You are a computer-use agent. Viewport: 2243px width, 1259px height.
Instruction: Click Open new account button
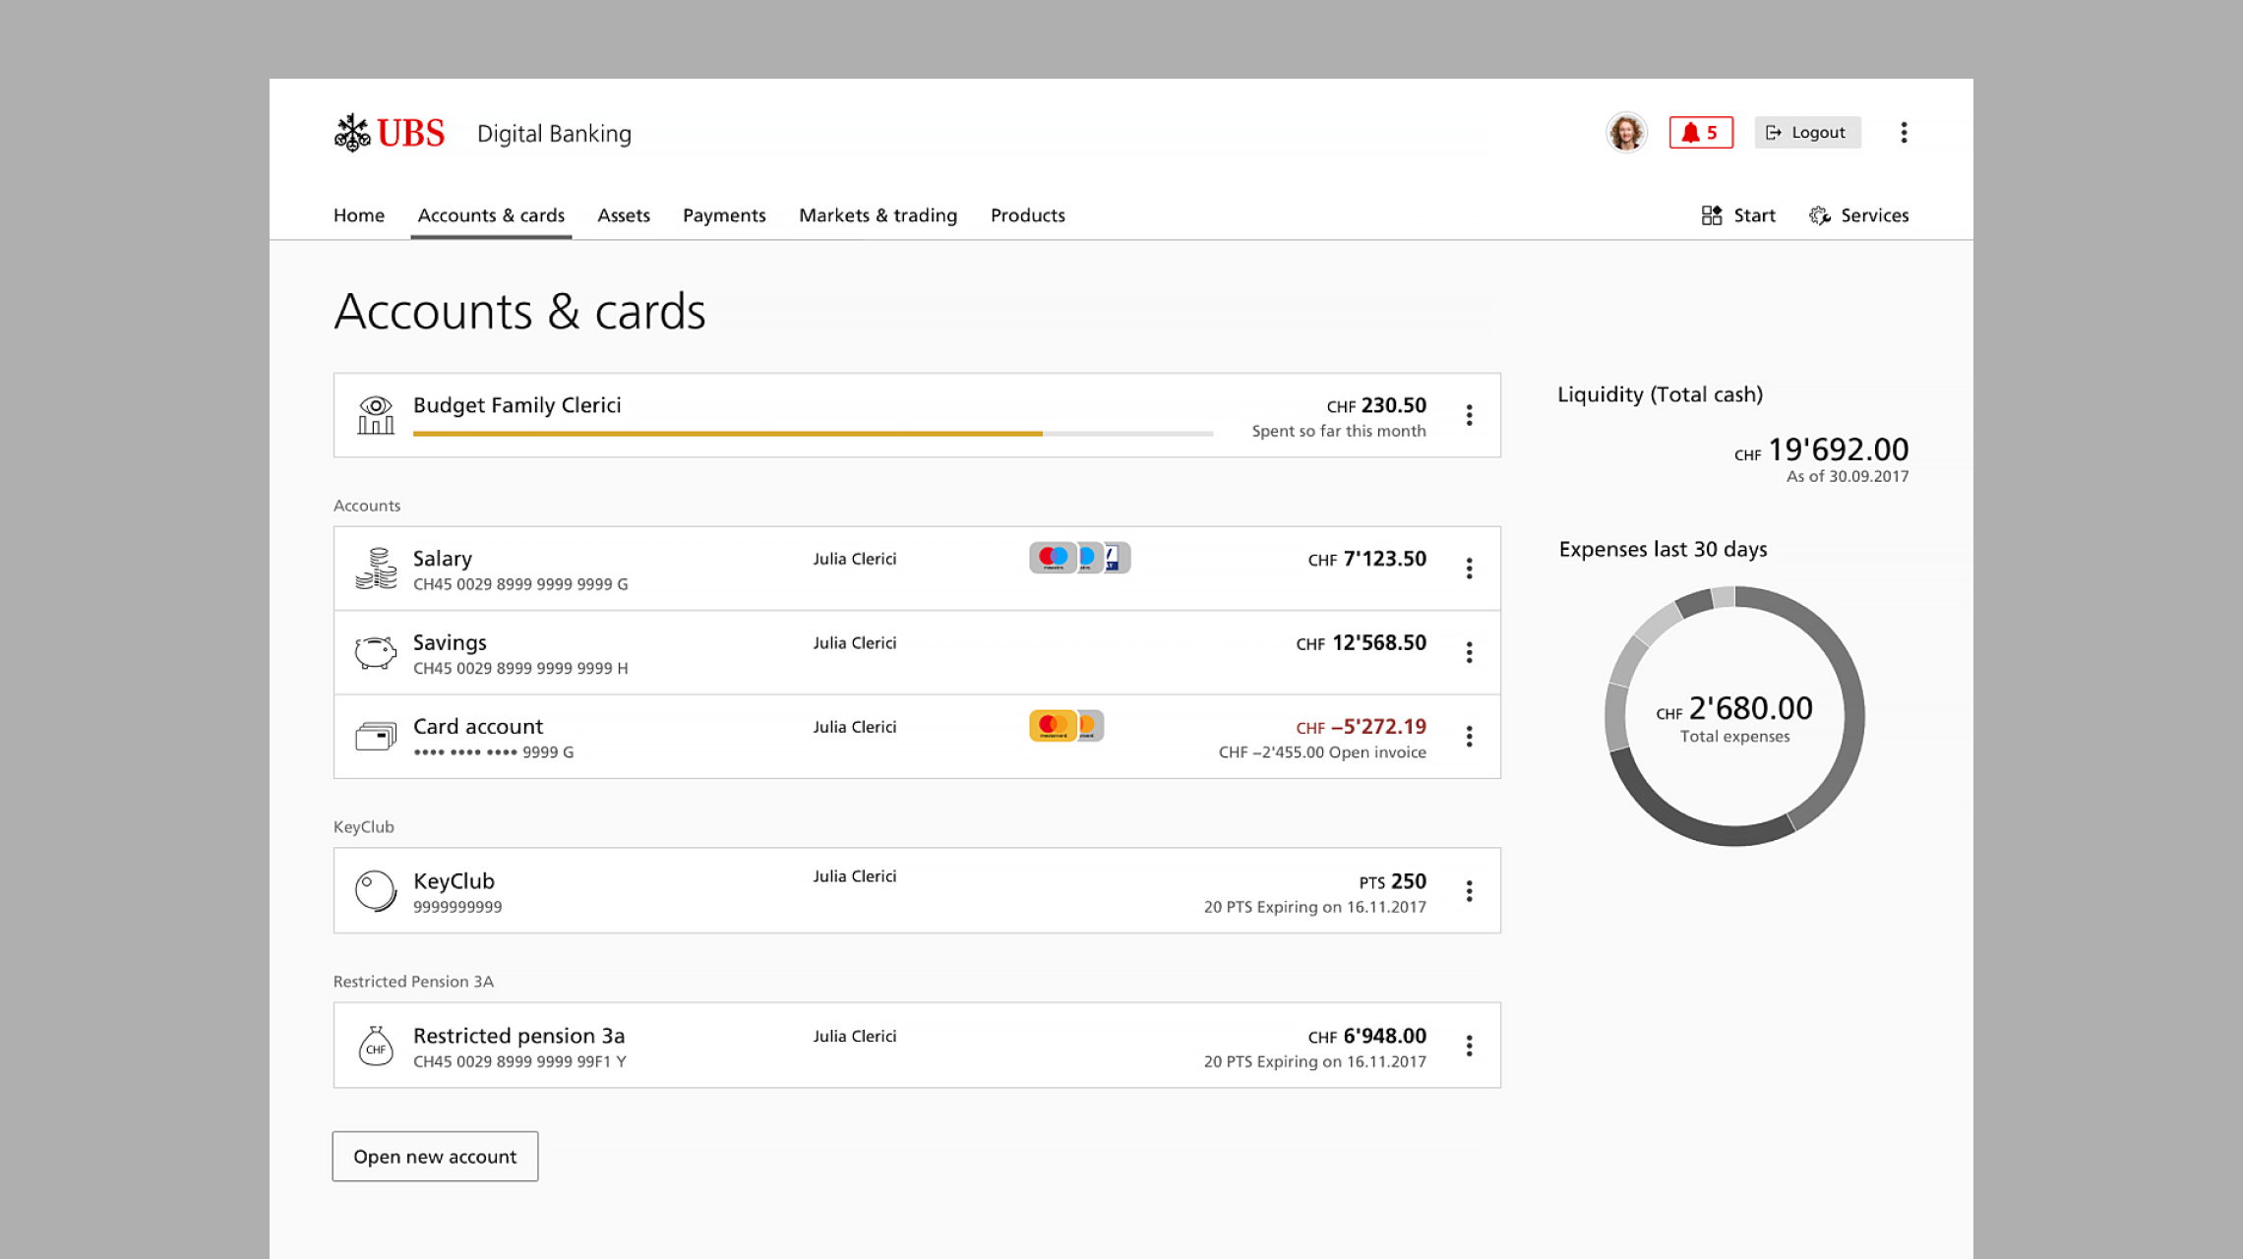pos(435,1157)
